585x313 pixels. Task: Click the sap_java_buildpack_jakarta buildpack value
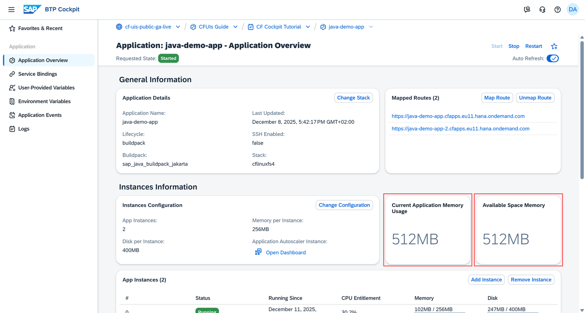pos(155,164)
